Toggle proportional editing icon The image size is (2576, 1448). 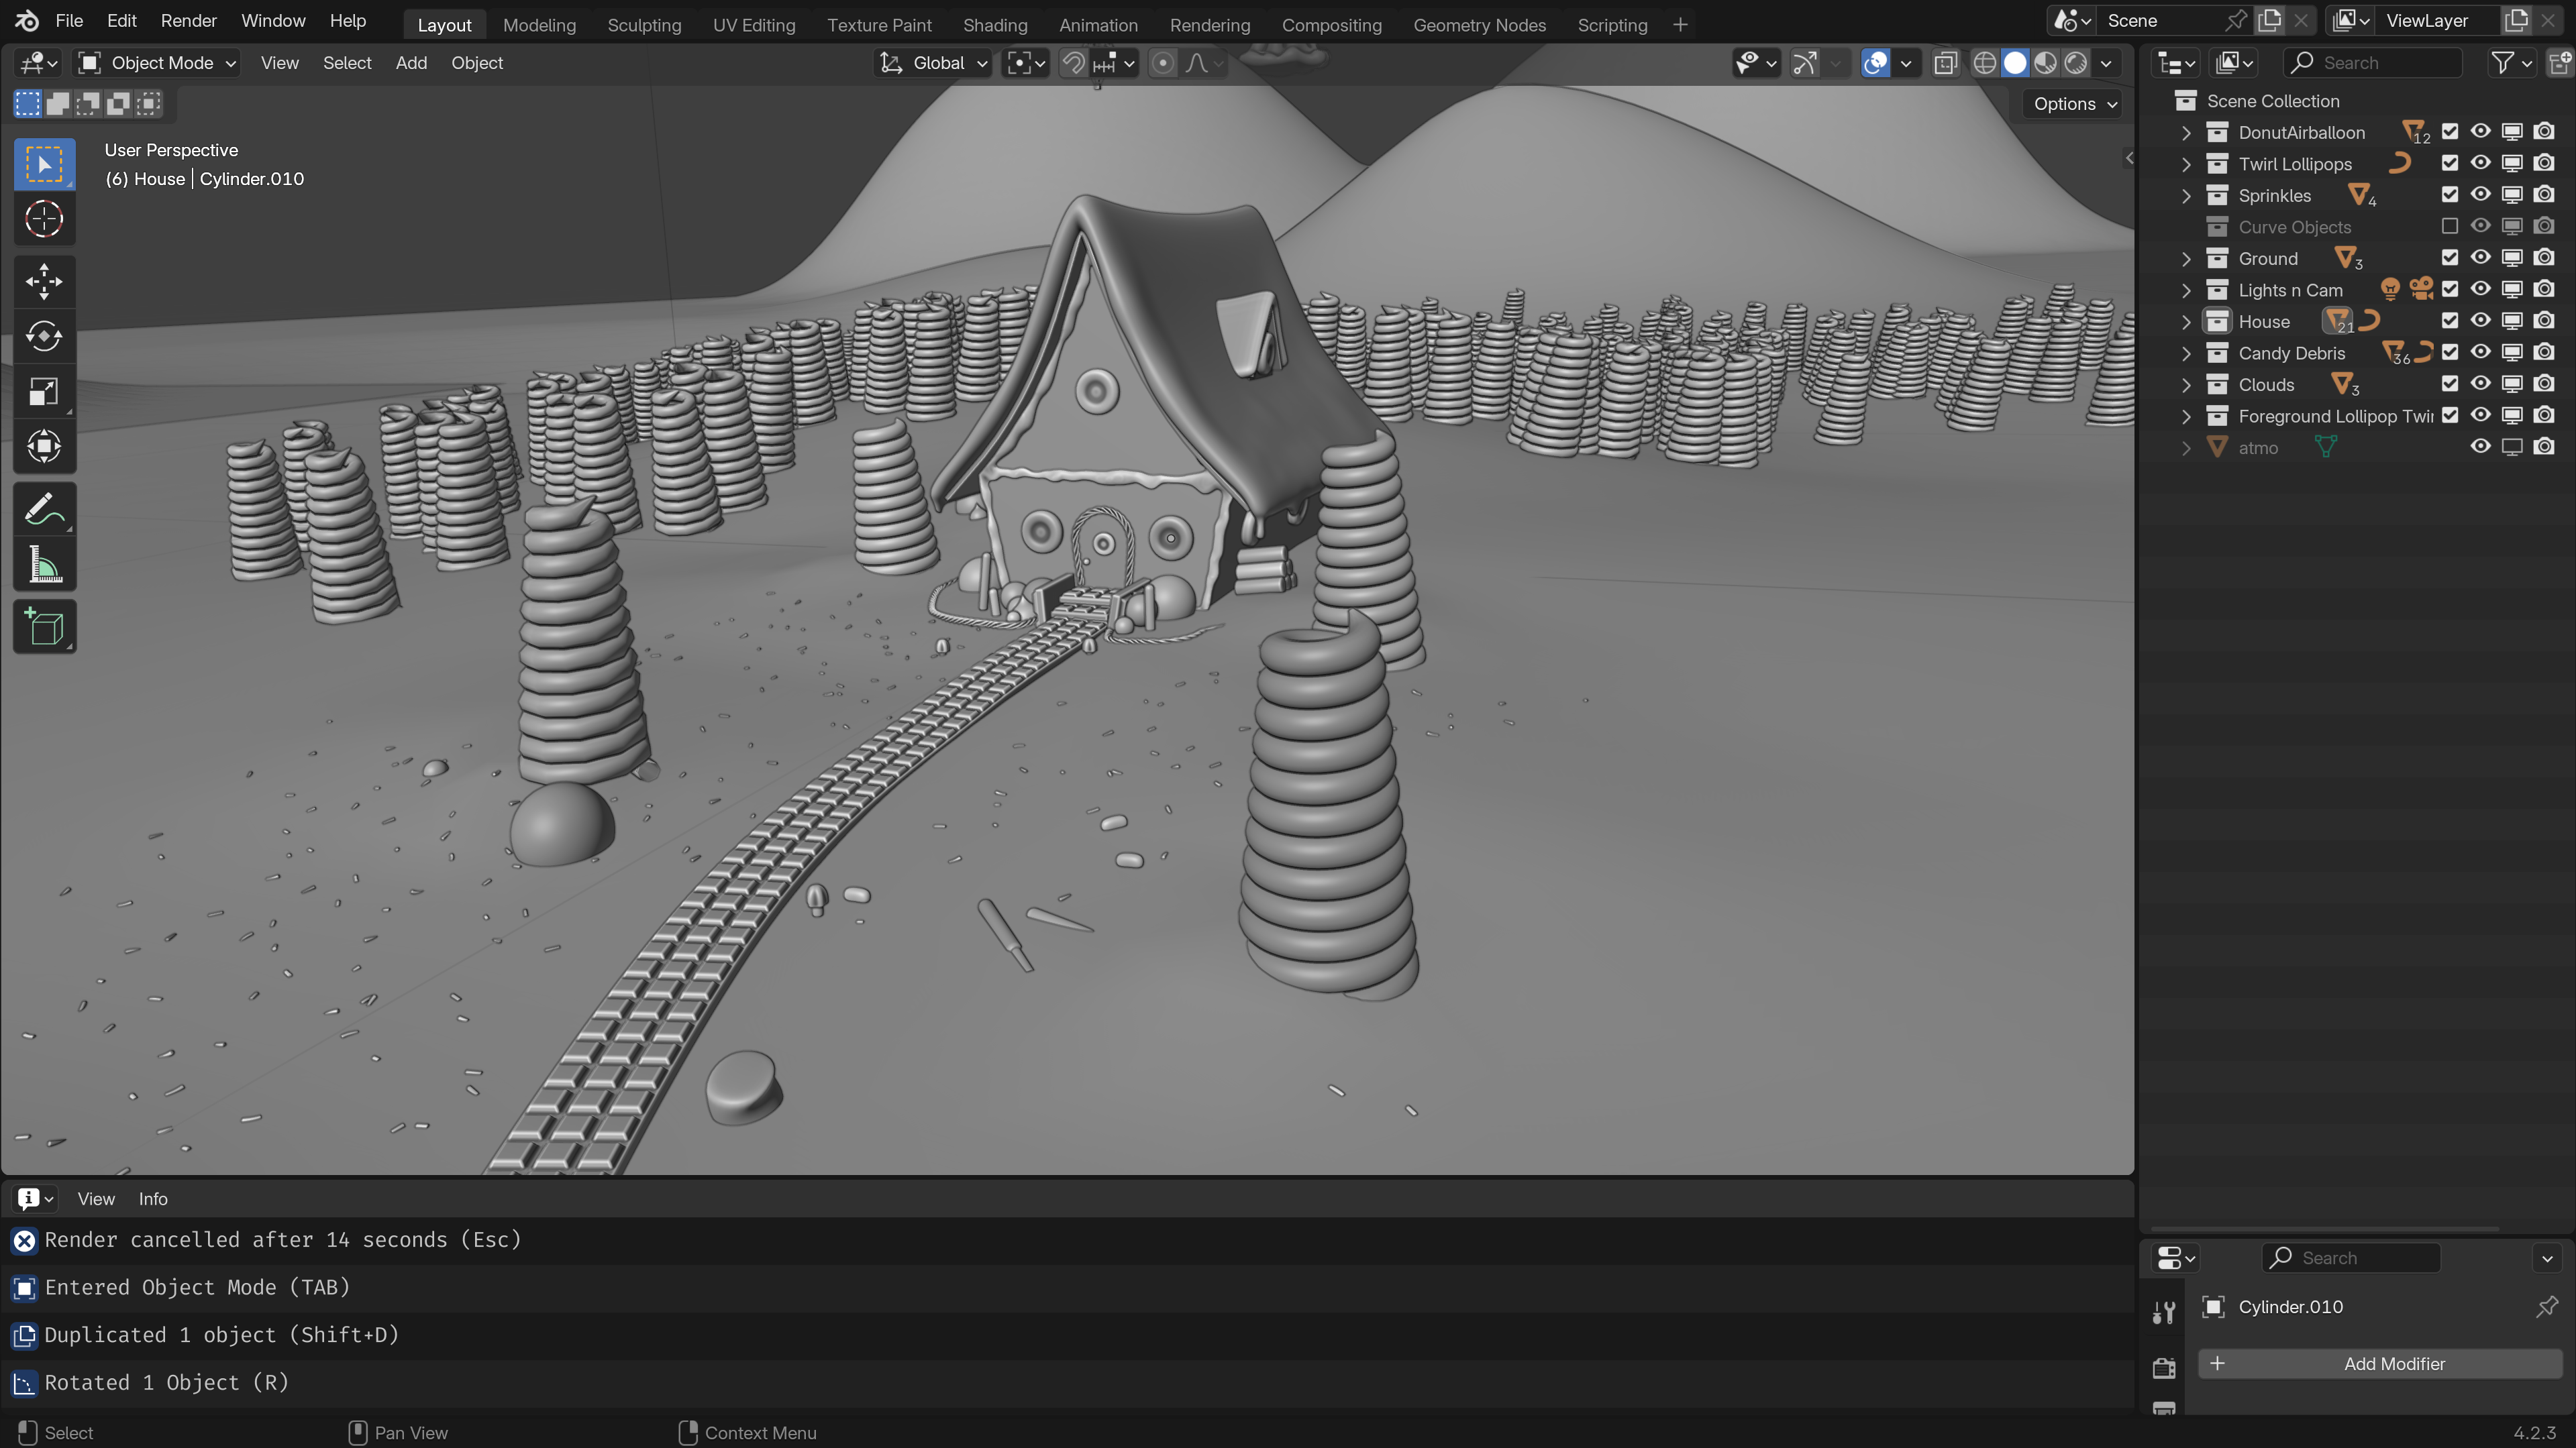point(1163,63)
